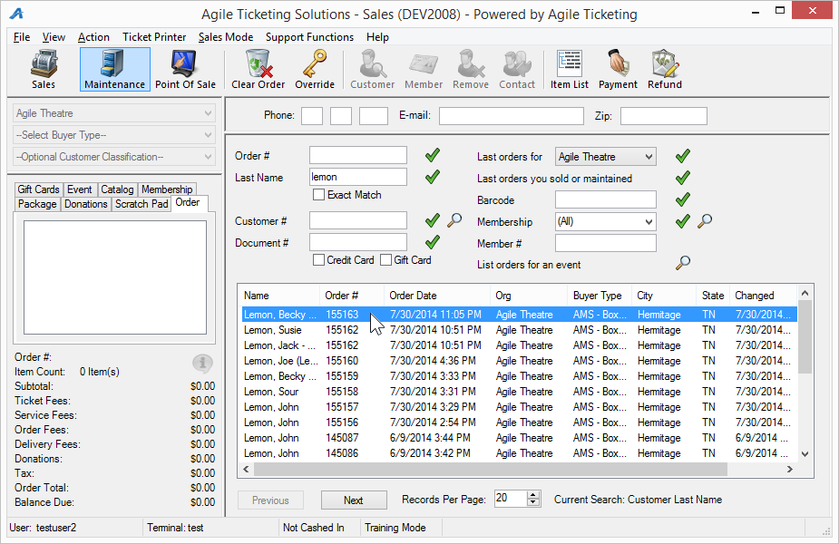Switch to the Gift Cards tab

[38, 189]
